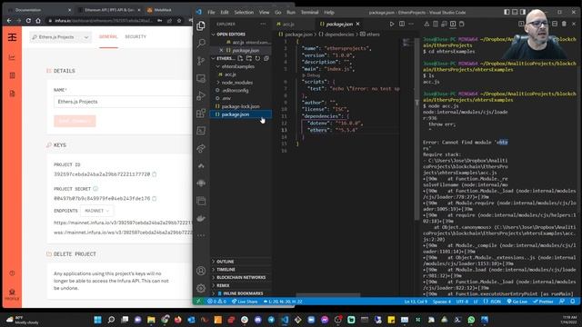Run the file with the editor play button
The width and height of the screenshot is (582, 327).
tap(392, 24)
